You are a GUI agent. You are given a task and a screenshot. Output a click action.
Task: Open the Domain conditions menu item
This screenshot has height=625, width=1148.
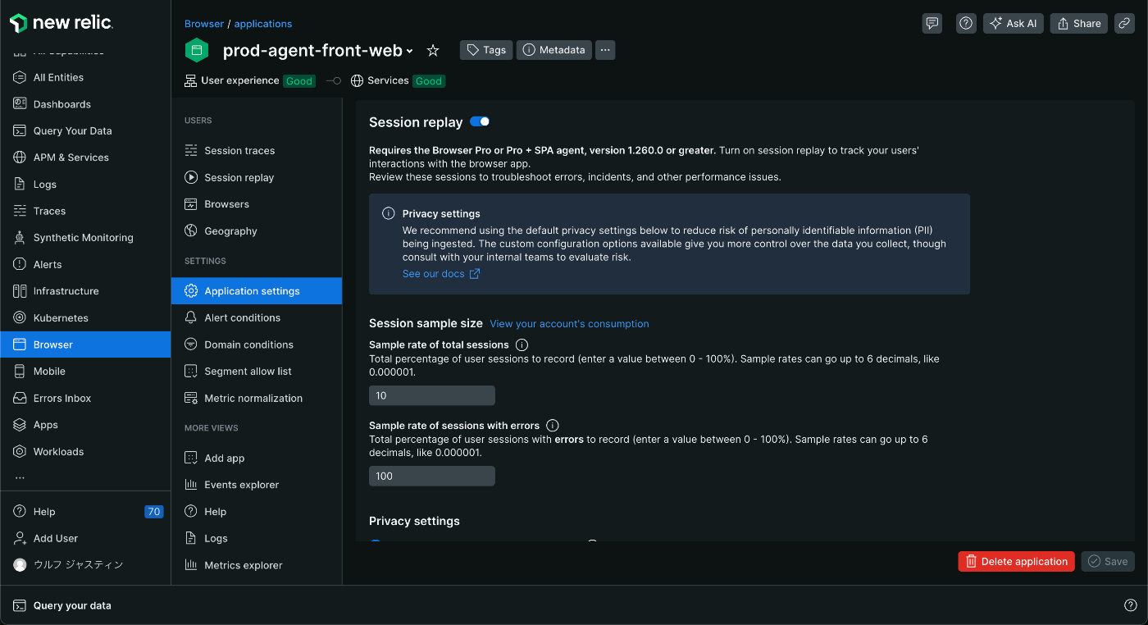tap(257, 344)
